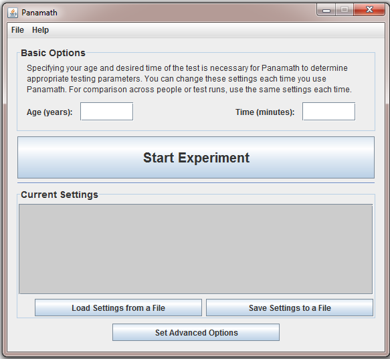This screenshot has width=390, height=359.
Task: Open the Help menu
Action: point(40,30)
